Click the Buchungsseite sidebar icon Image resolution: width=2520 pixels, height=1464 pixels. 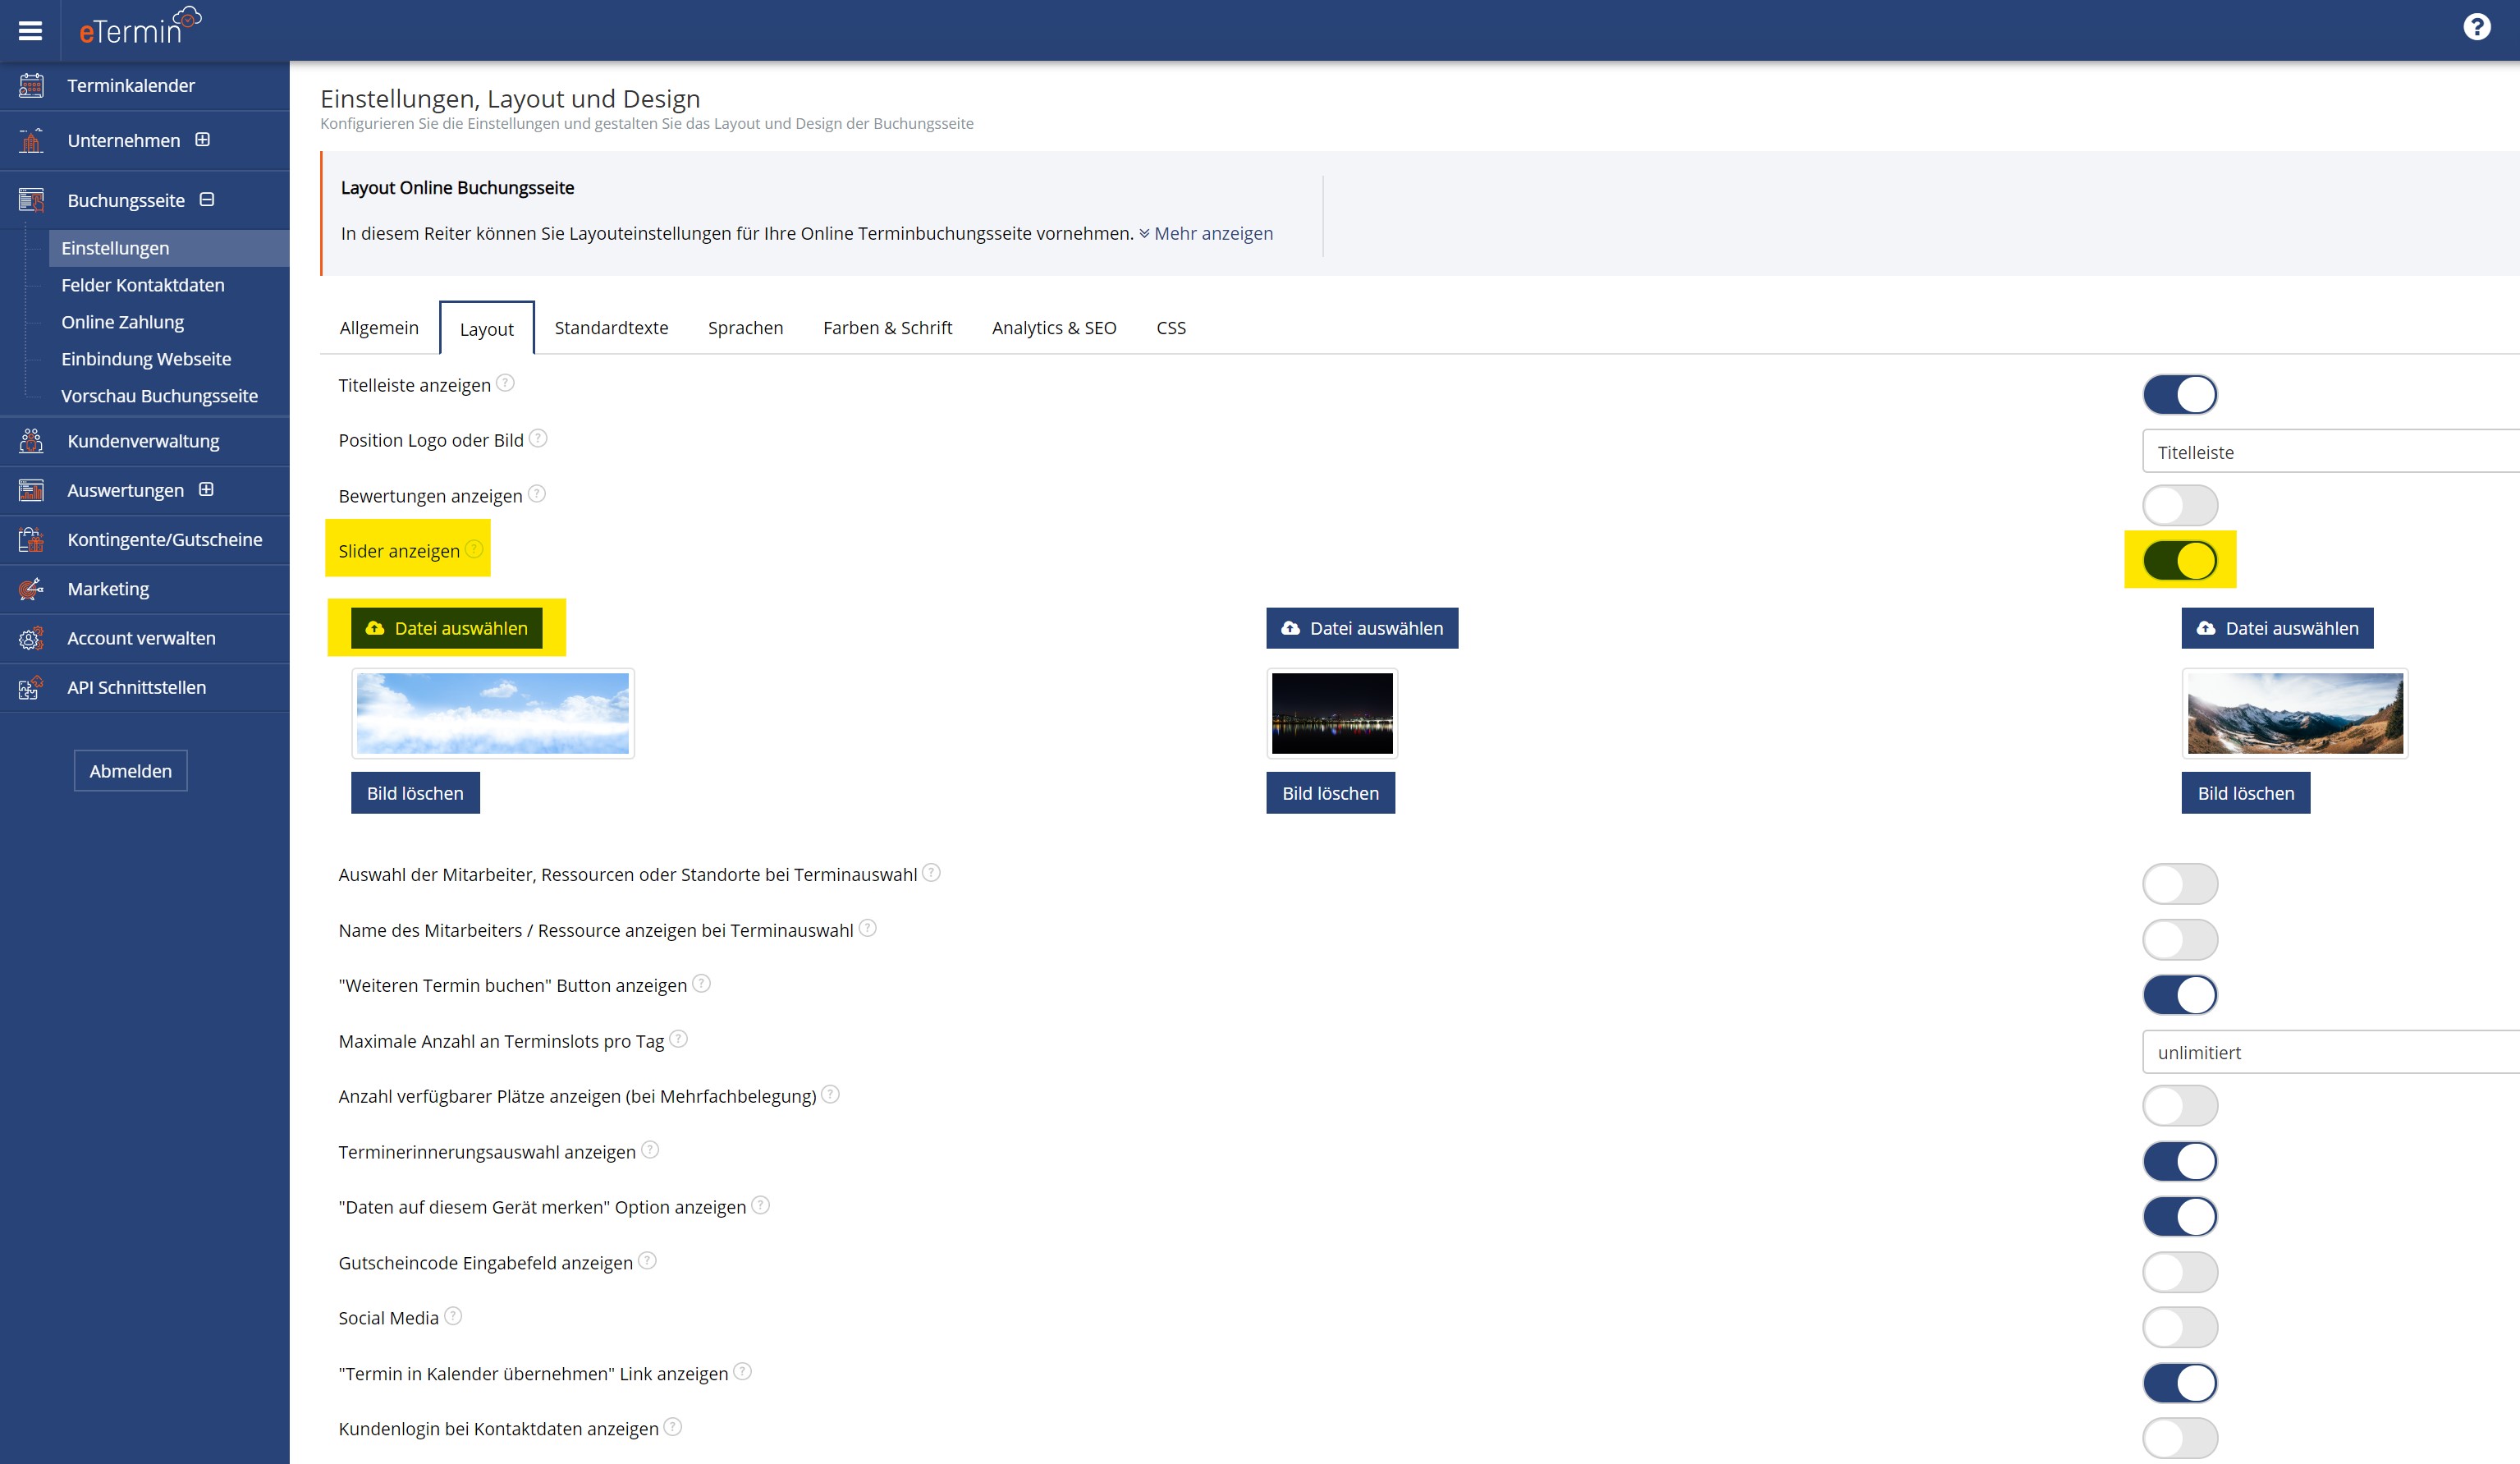31,200
